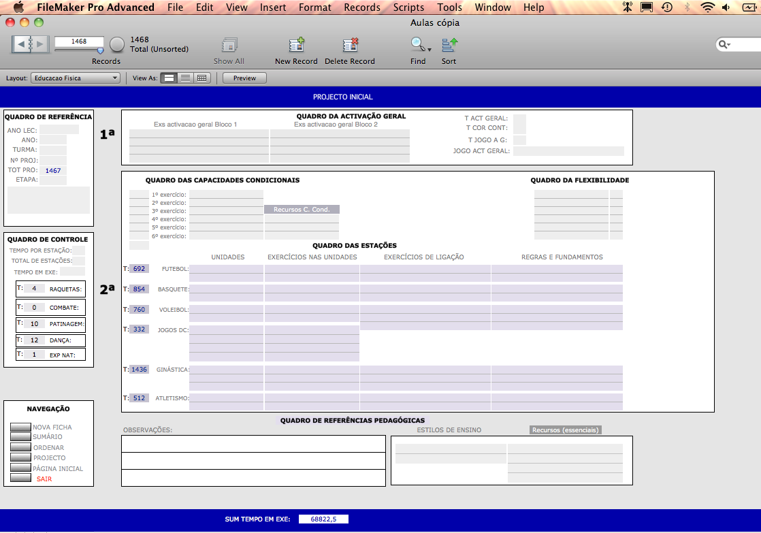Click the Sort records icon

(x=449, y=46)
